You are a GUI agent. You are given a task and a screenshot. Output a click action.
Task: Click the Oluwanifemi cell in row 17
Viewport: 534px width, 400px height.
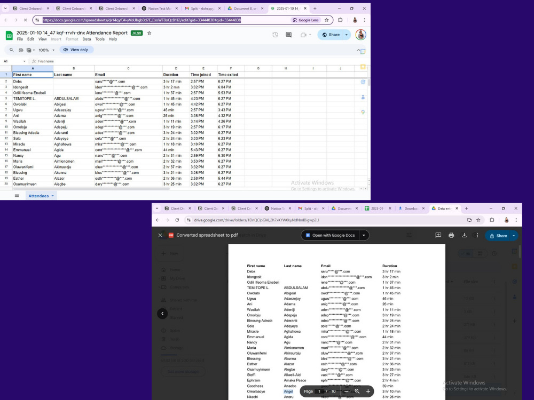tap(33, 167)
